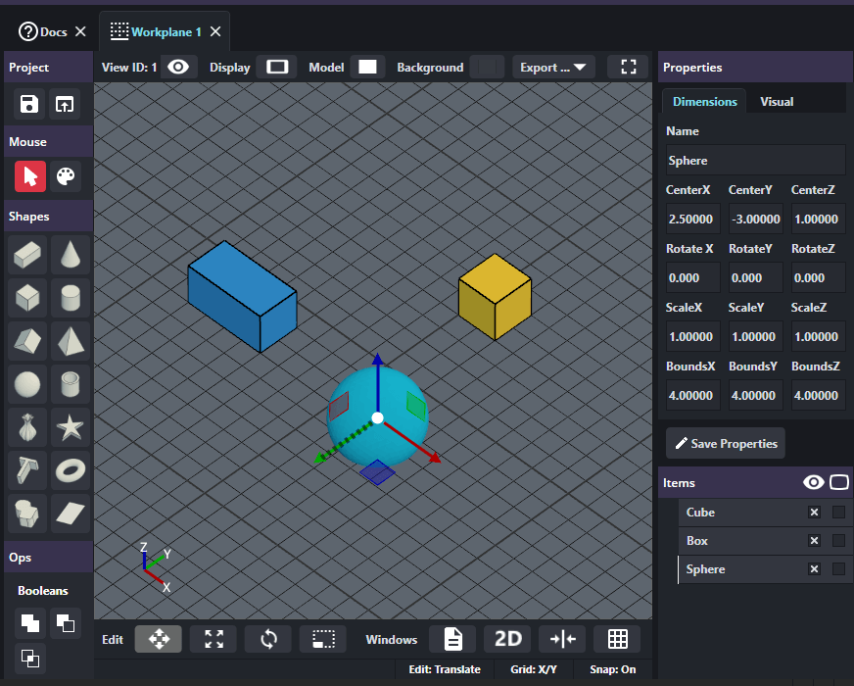Add a cube shape
Screen dimensions: 854x686
[27, 298]
